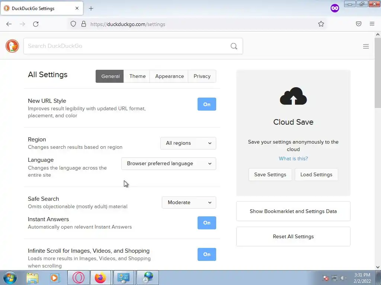
Task: Open the control panel taskbar icon
Action: (124, 278)
